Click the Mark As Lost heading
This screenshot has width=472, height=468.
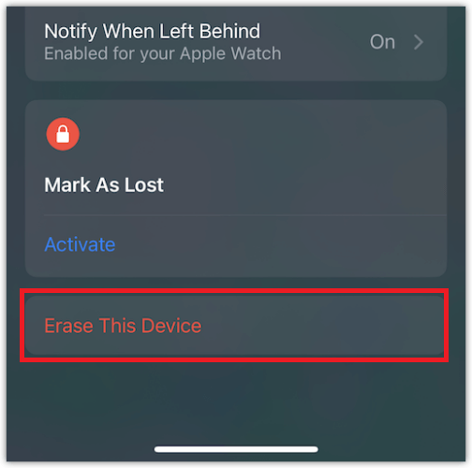104,185
